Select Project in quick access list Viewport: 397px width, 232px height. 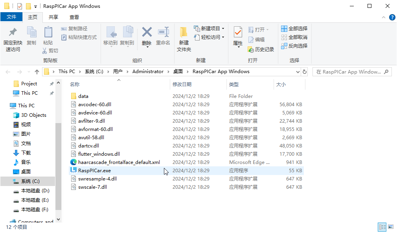[29, 84]
